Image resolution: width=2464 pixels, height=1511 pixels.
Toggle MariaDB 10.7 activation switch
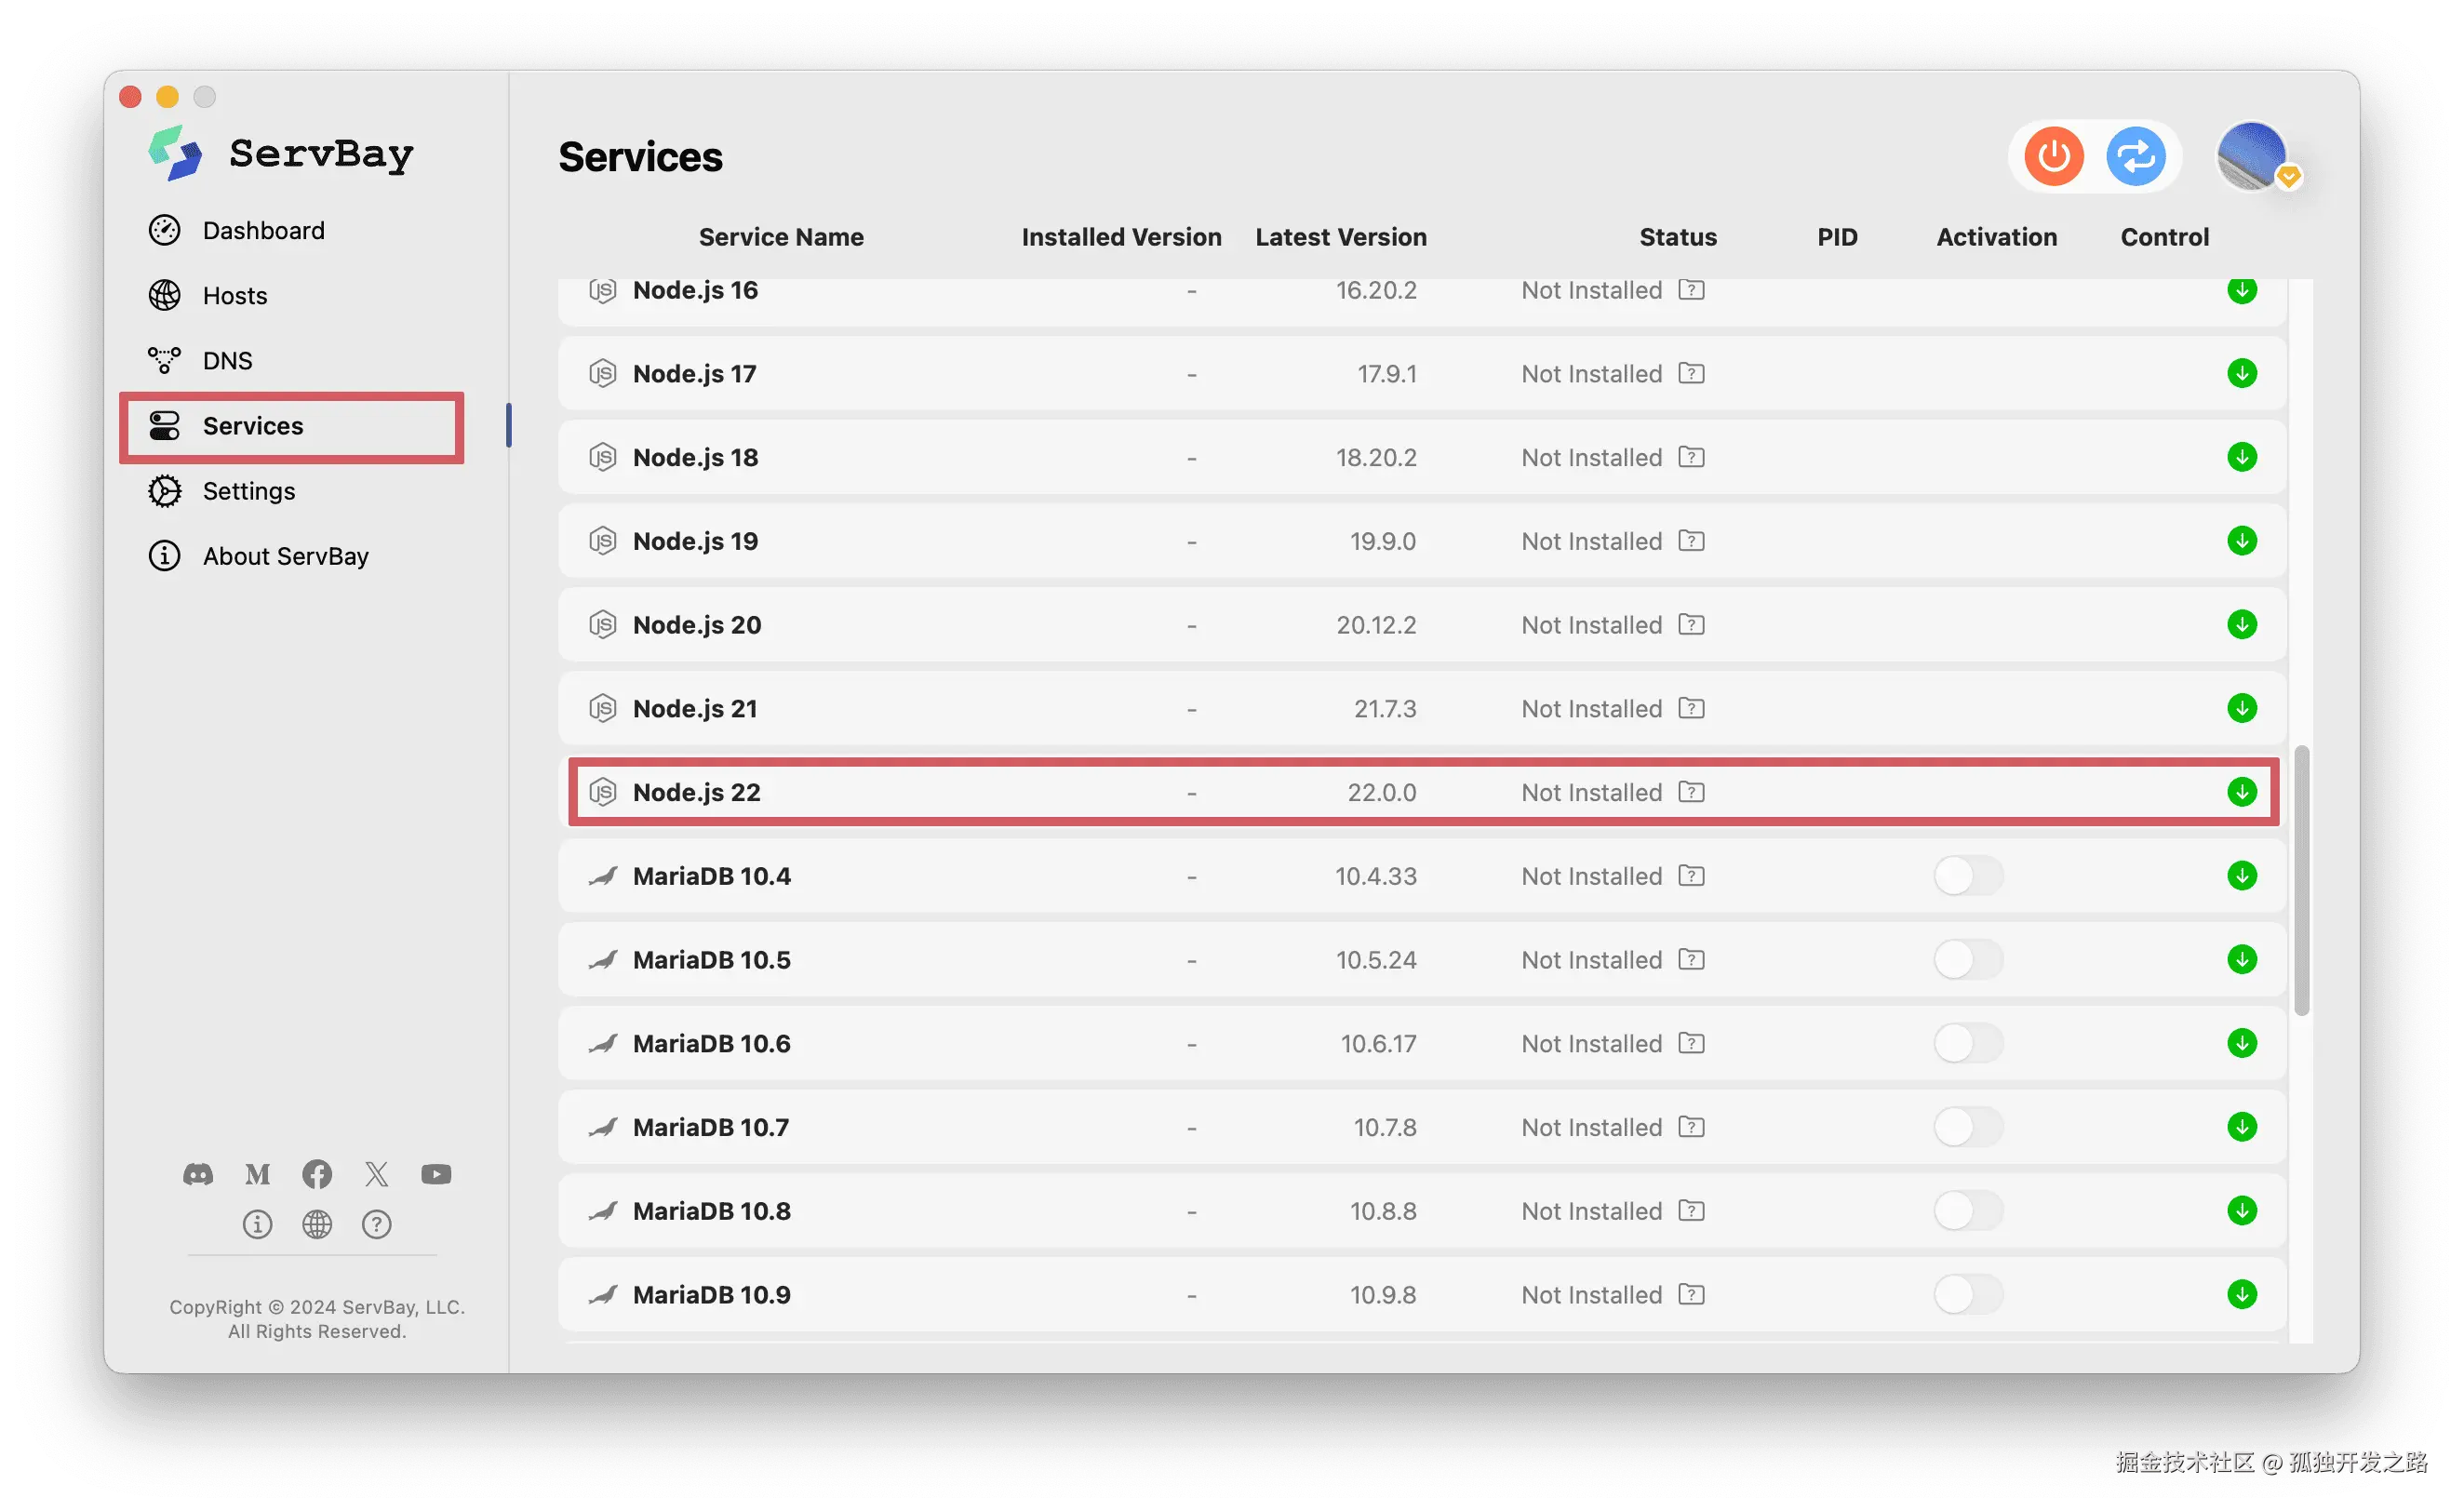click(x=1967, y=1127)
